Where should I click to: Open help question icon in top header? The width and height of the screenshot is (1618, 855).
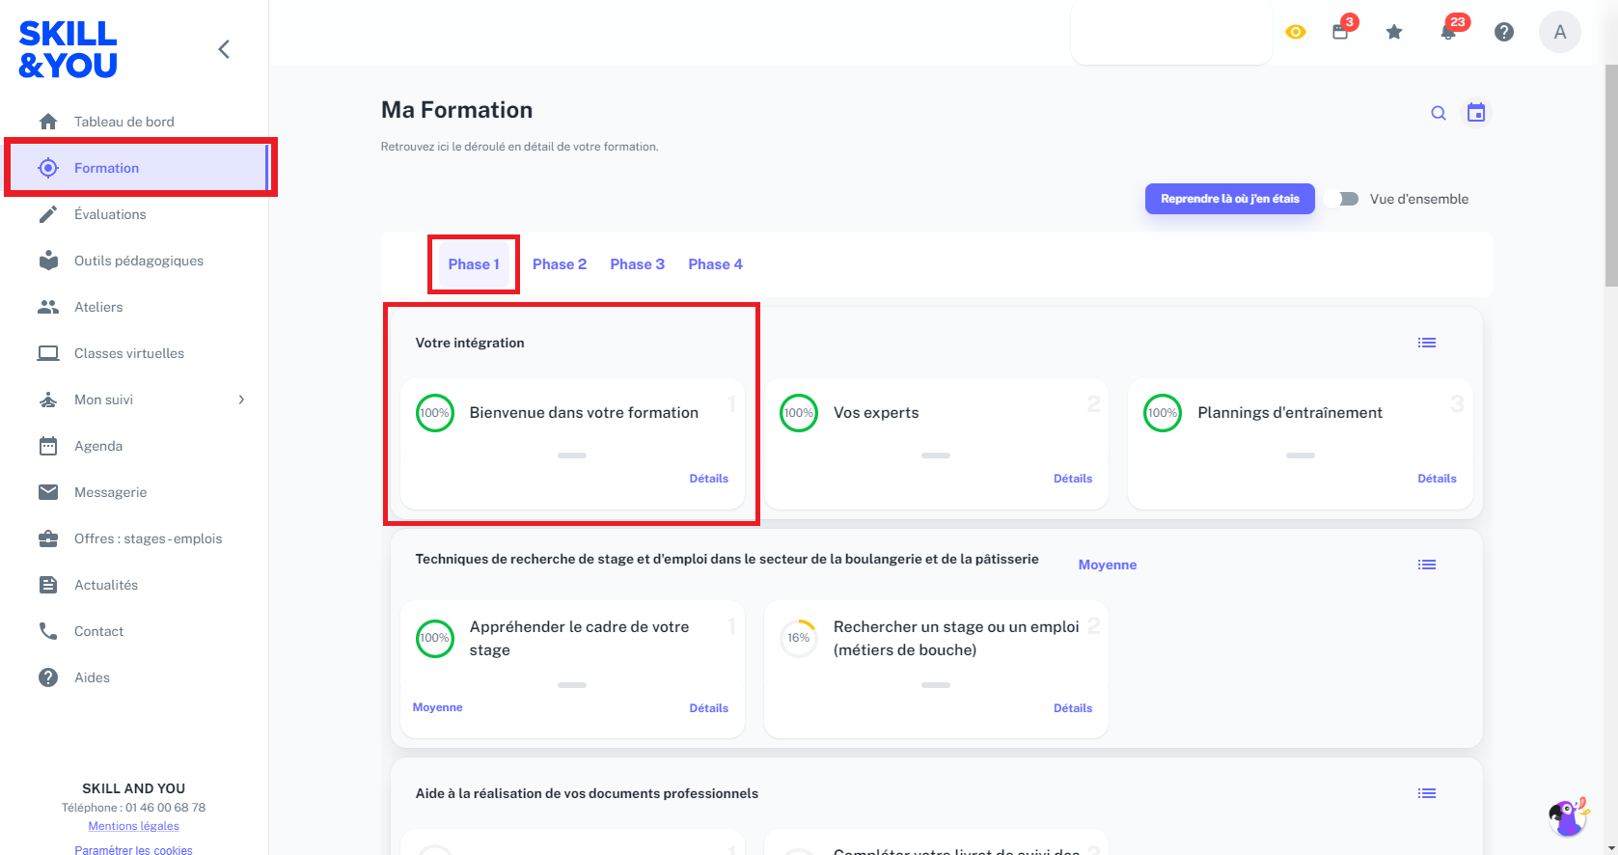click(1504, 32)
